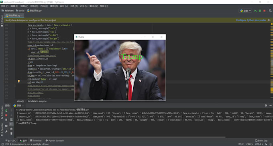Open the run configuration dropdown
Image resolution: width=273 pixels, height=146 pixels.
pyautogui.click(x=245, y=11)
